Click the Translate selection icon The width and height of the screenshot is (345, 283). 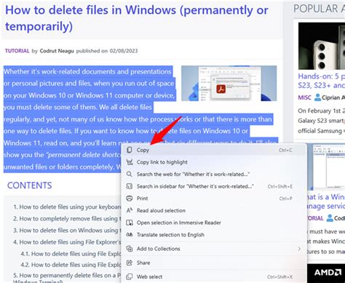coord(130,234)
